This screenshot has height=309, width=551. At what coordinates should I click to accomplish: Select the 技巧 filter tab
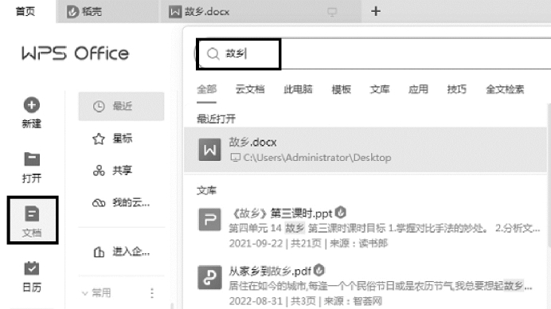pos(457,89)
